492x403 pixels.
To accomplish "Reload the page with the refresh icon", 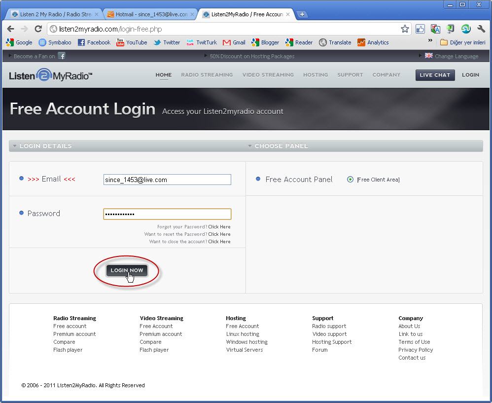I will [38, 29].
